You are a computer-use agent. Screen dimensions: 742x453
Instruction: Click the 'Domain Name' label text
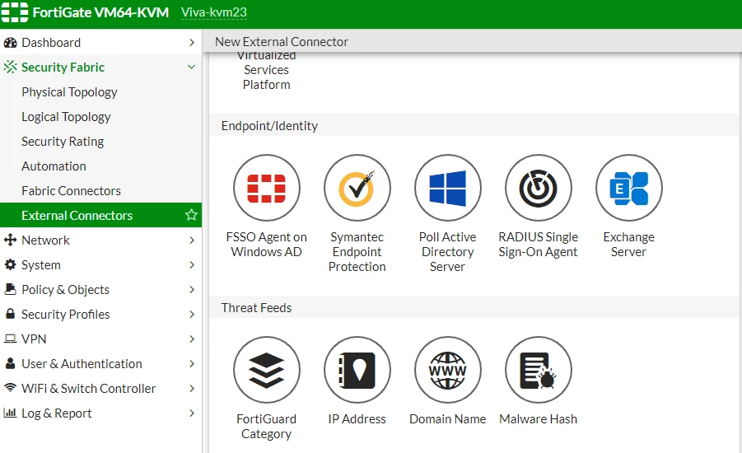448,419
